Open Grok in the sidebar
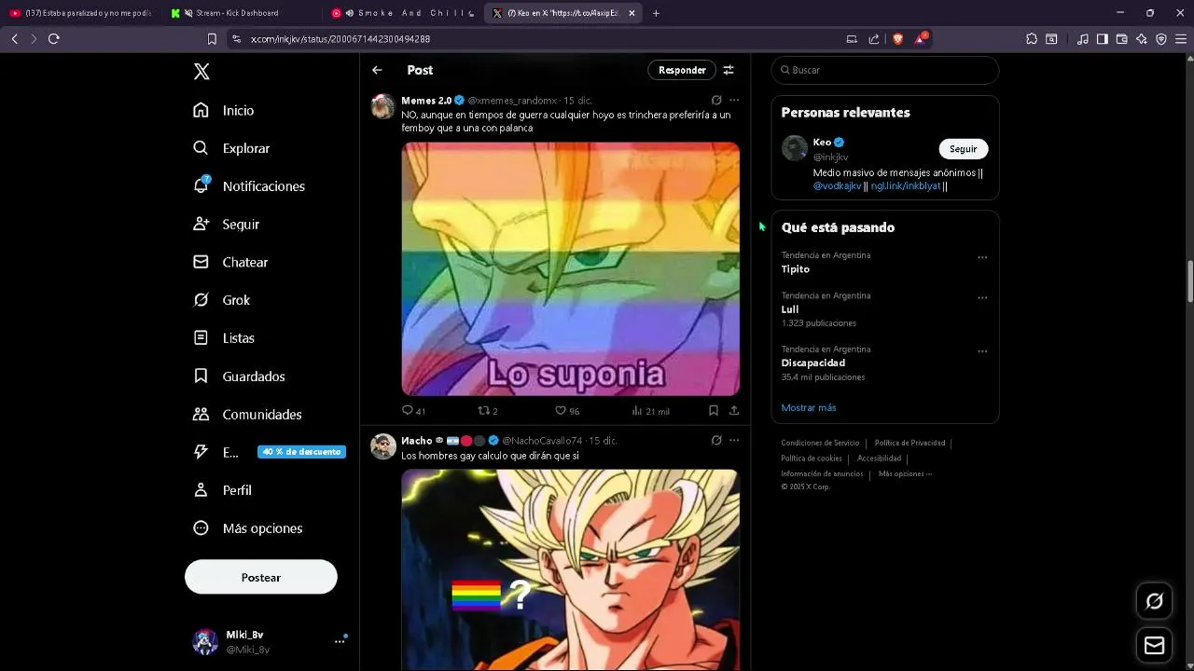Screen dimensions: 1194x671 pyautogui.click(x=221, y=300)
